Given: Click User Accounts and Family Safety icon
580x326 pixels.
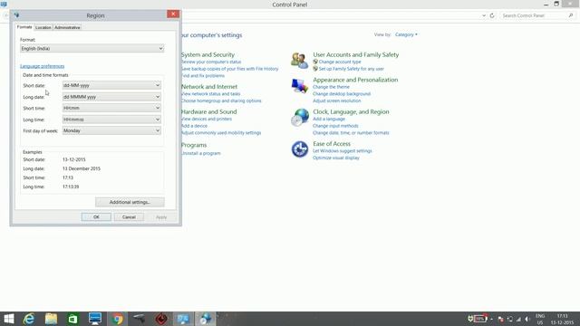Looking at the screenshot, I should coord(299,61).
